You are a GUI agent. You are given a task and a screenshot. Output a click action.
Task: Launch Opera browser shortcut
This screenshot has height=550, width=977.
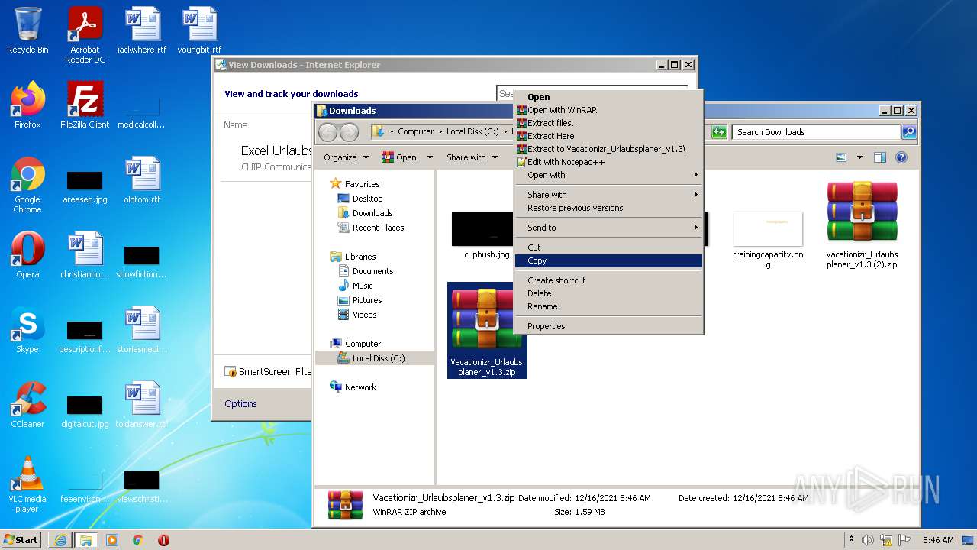click(x=27, y=255)
